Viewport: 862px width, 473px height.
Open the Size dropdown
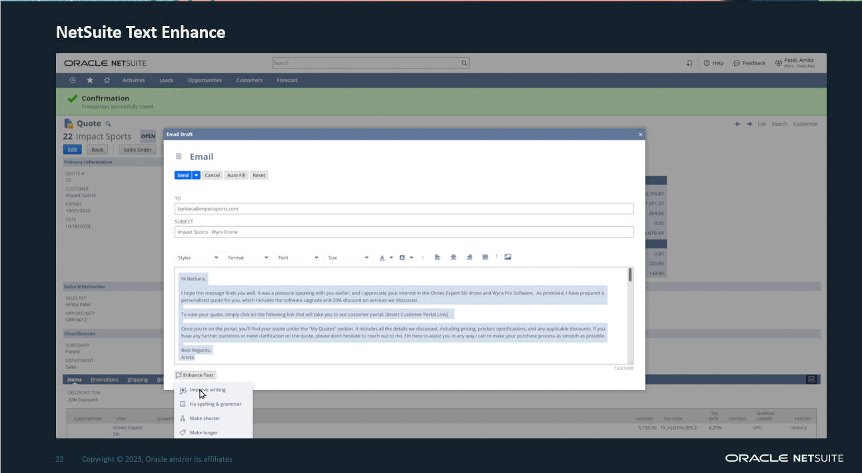pos(348,257)
